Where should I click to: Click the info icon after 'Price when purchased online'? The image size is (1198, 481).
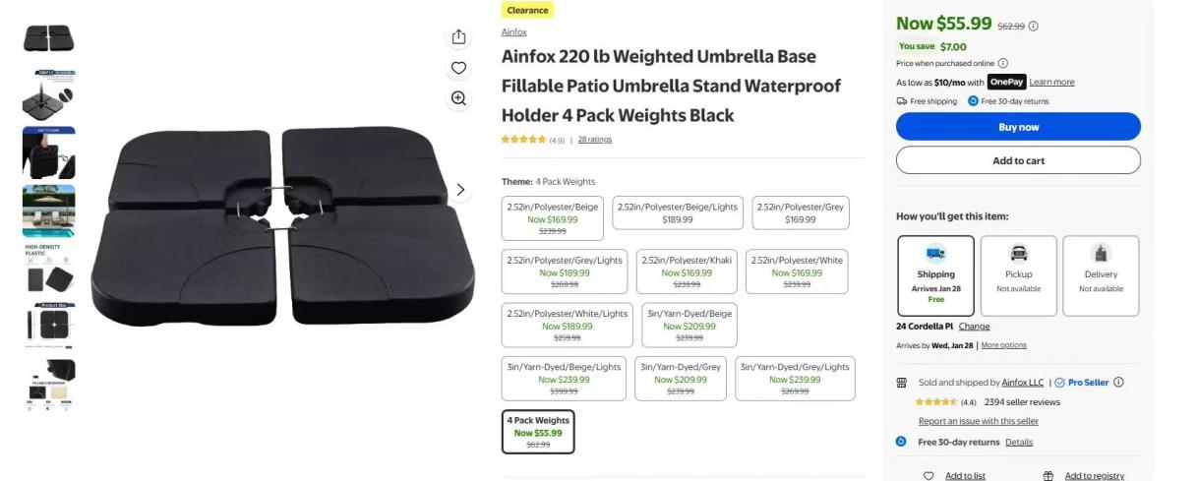pos(1003,63)
